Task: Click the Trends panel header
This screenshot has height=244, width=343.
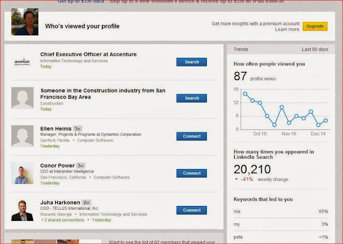Action: [x=281, y=49]
